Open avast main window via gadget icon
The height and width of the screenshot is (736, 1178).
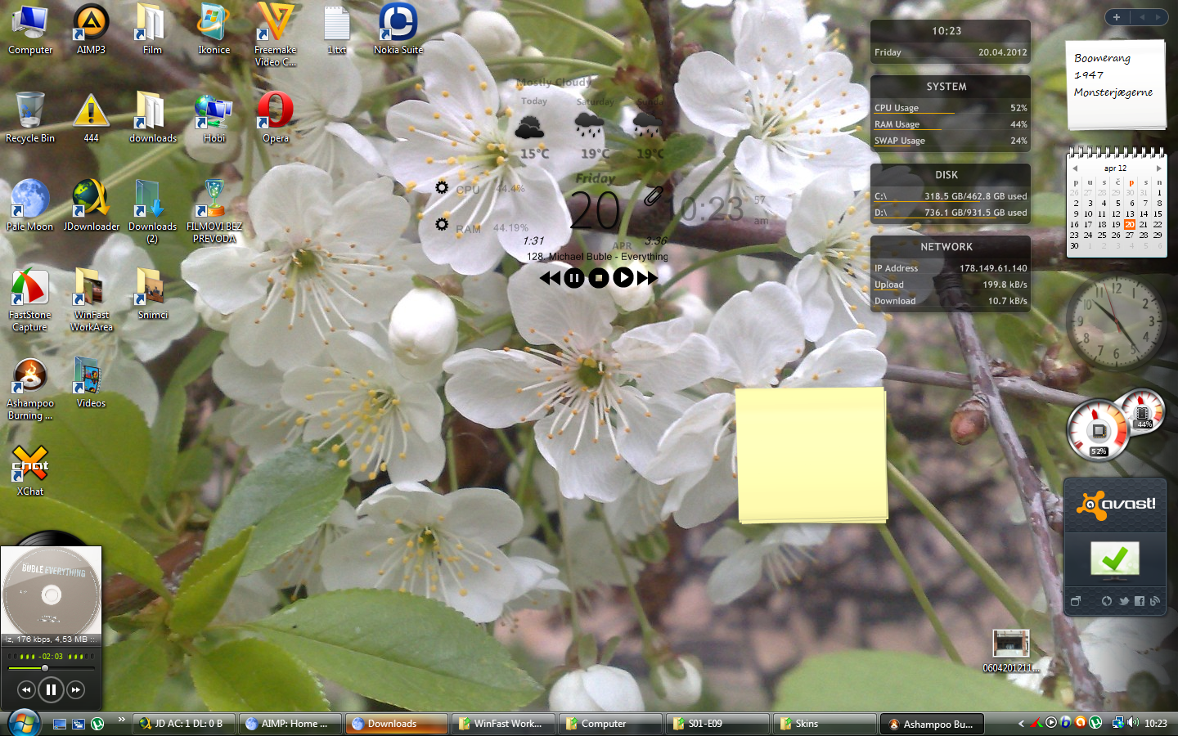(1076, 601)
